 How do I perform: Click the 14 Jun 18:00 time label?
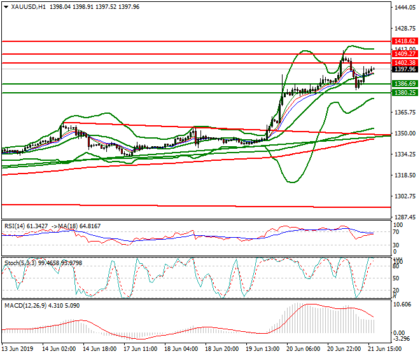click(x=100, y=349)
